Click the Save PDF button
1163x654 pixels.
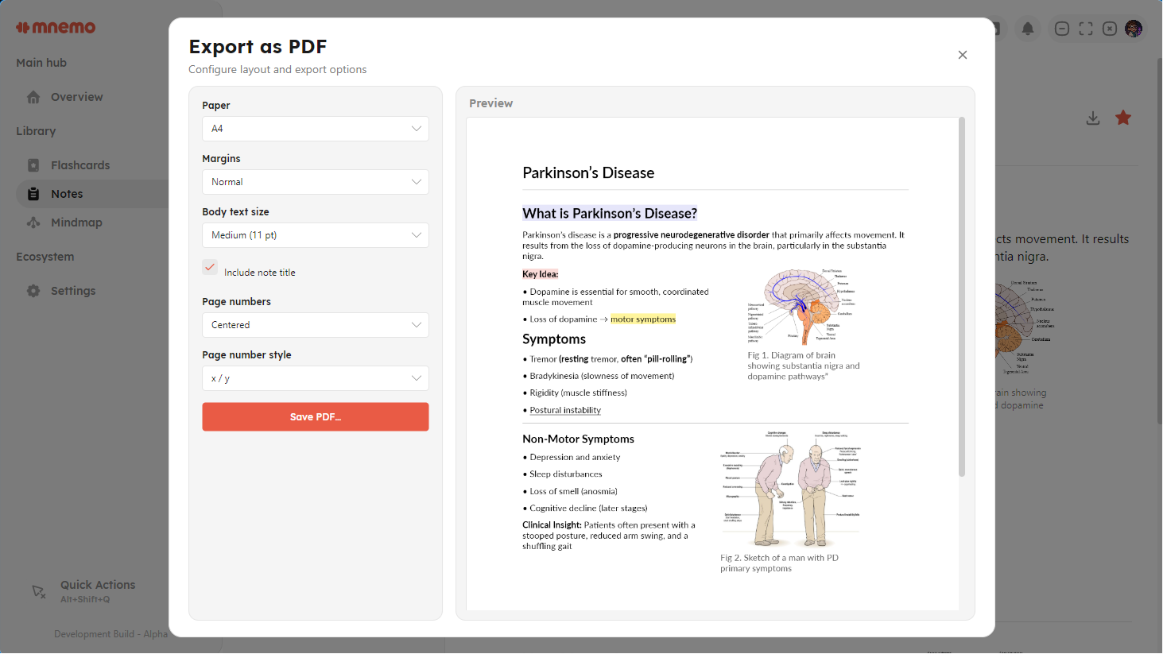pyautogui.click(x=316, y=417)
